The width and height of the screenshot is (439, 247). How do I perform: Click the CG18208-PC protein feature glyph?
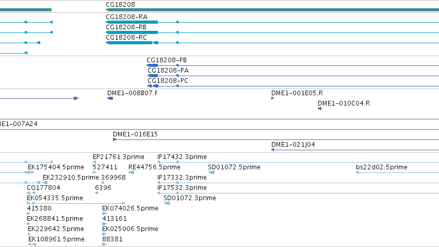153,86
